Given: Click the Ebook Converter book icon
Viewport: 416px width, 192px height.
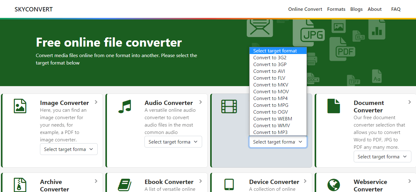Looking at the screenshot, I should tap(125, 185).
